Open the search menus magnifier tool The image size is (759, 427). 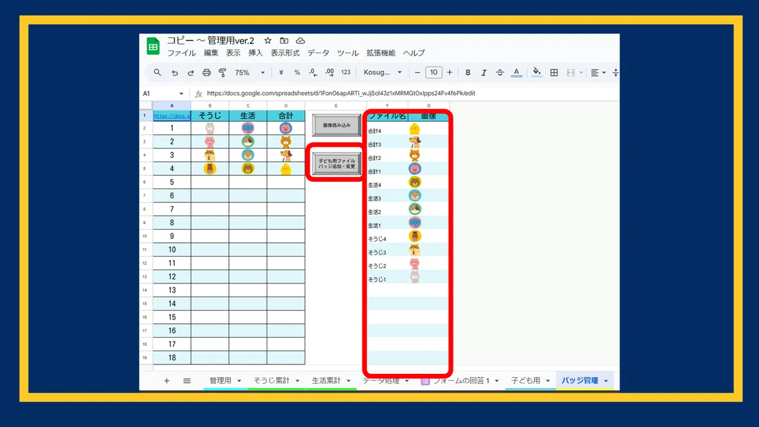pos(157,73)
